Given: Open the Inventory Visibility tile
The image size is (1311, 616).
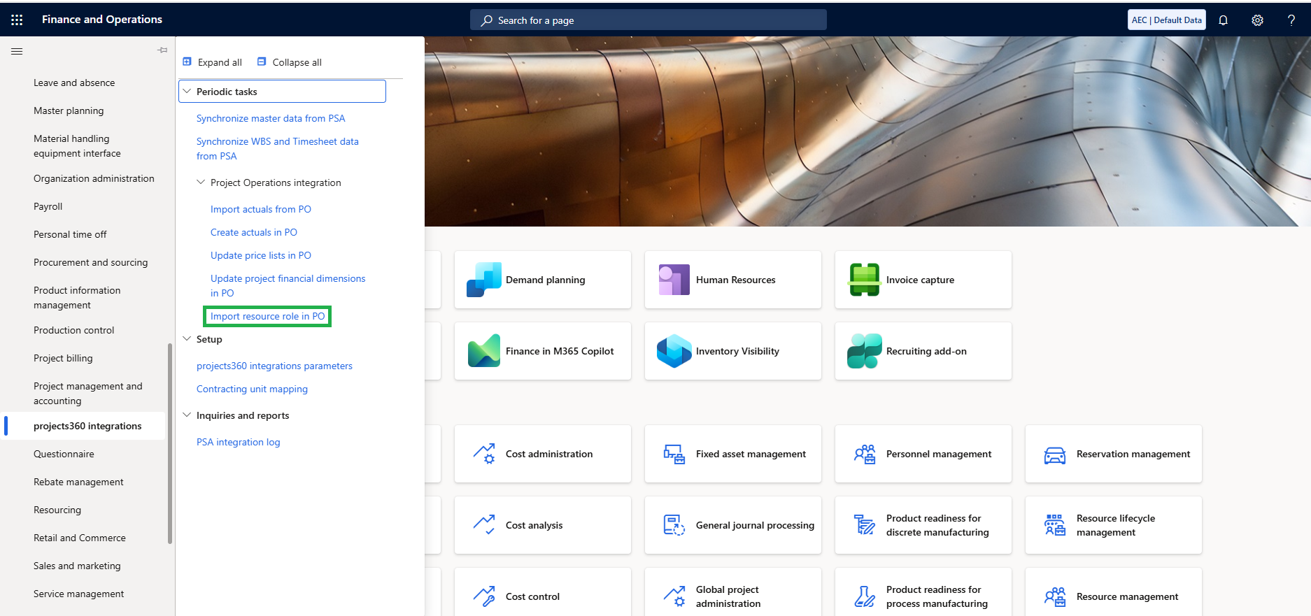Looking at the screenshot, I should 732,351.
